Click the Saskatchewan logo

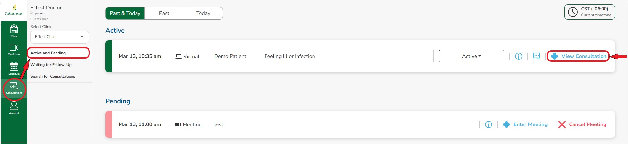pos(14,10)
